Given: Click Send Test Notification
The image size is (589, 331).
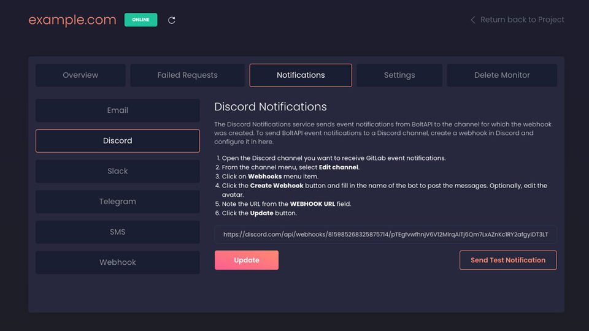Looking at the screenshot, I should coord(508,260).
